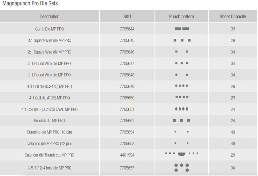258x176 pixels.
Task: Click the 4:1 Coil die (0.25) punch pattern
Action: (x=182, y=98)
